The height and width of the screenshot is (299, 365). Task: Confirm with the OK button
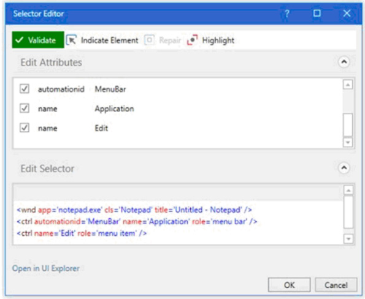click(289, 284)
